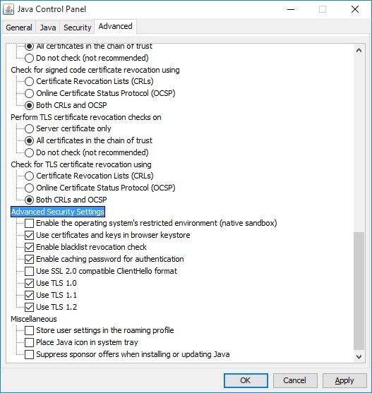Click the Java coffee cup icon in title bar
Viewport: 372px width, 393px height.
[x=8, y=9]
